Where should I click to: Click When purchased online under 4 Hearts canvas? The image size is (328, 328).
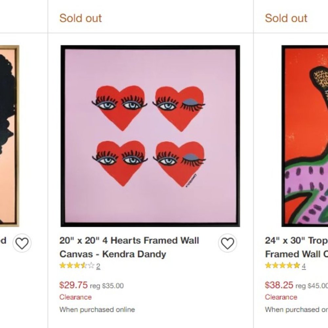[97, 310]
